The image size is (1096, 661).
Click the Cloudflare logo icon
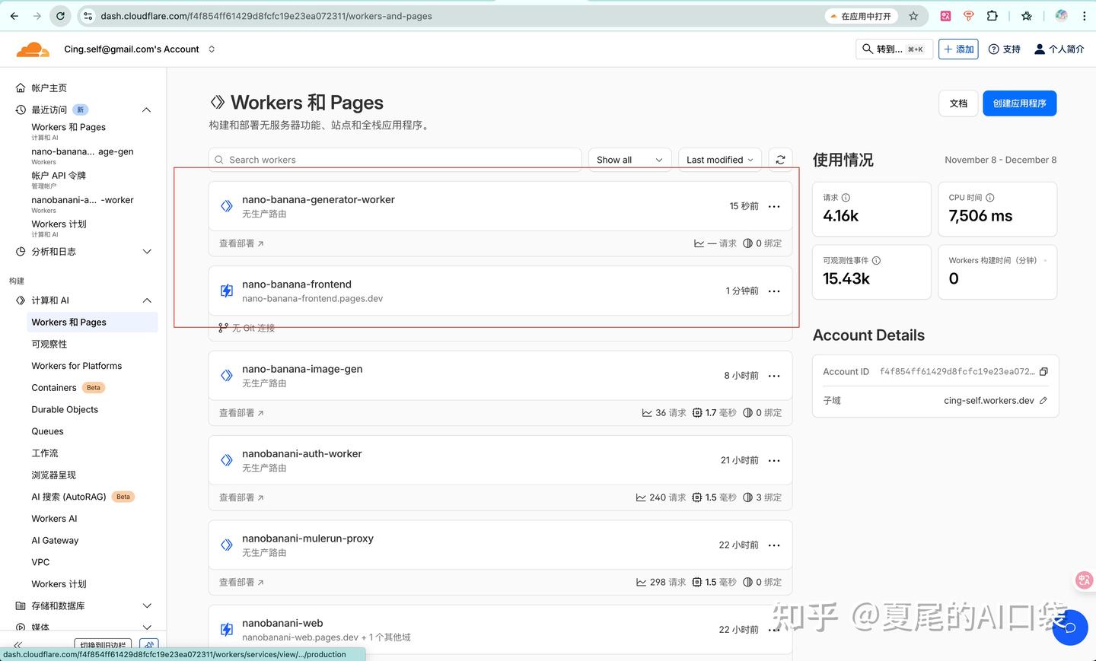32,49
